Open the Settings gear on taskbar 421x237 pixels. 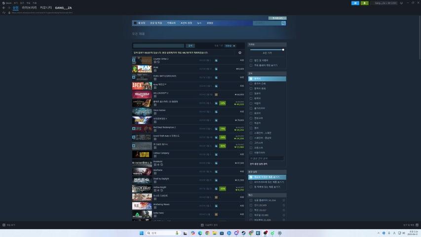coord(280,233)
